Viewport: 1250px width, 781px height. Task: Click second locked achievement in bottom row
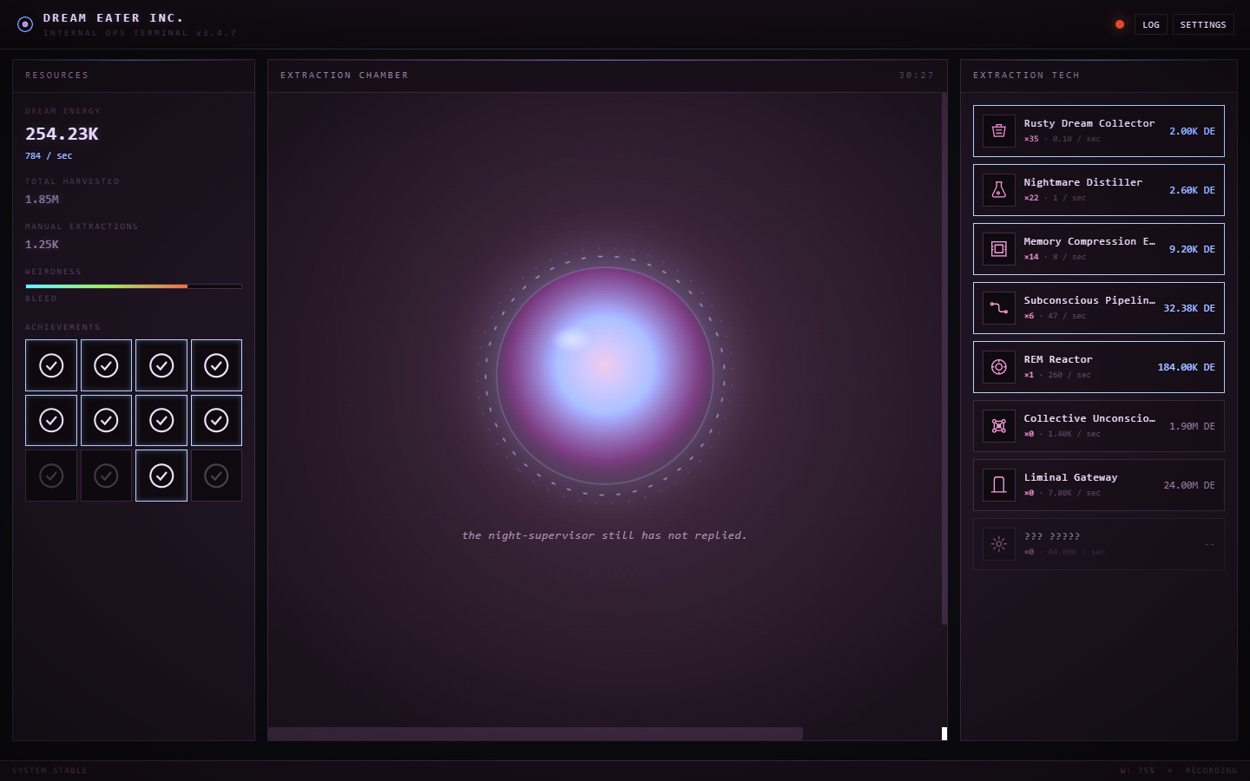tap(106, 476)
